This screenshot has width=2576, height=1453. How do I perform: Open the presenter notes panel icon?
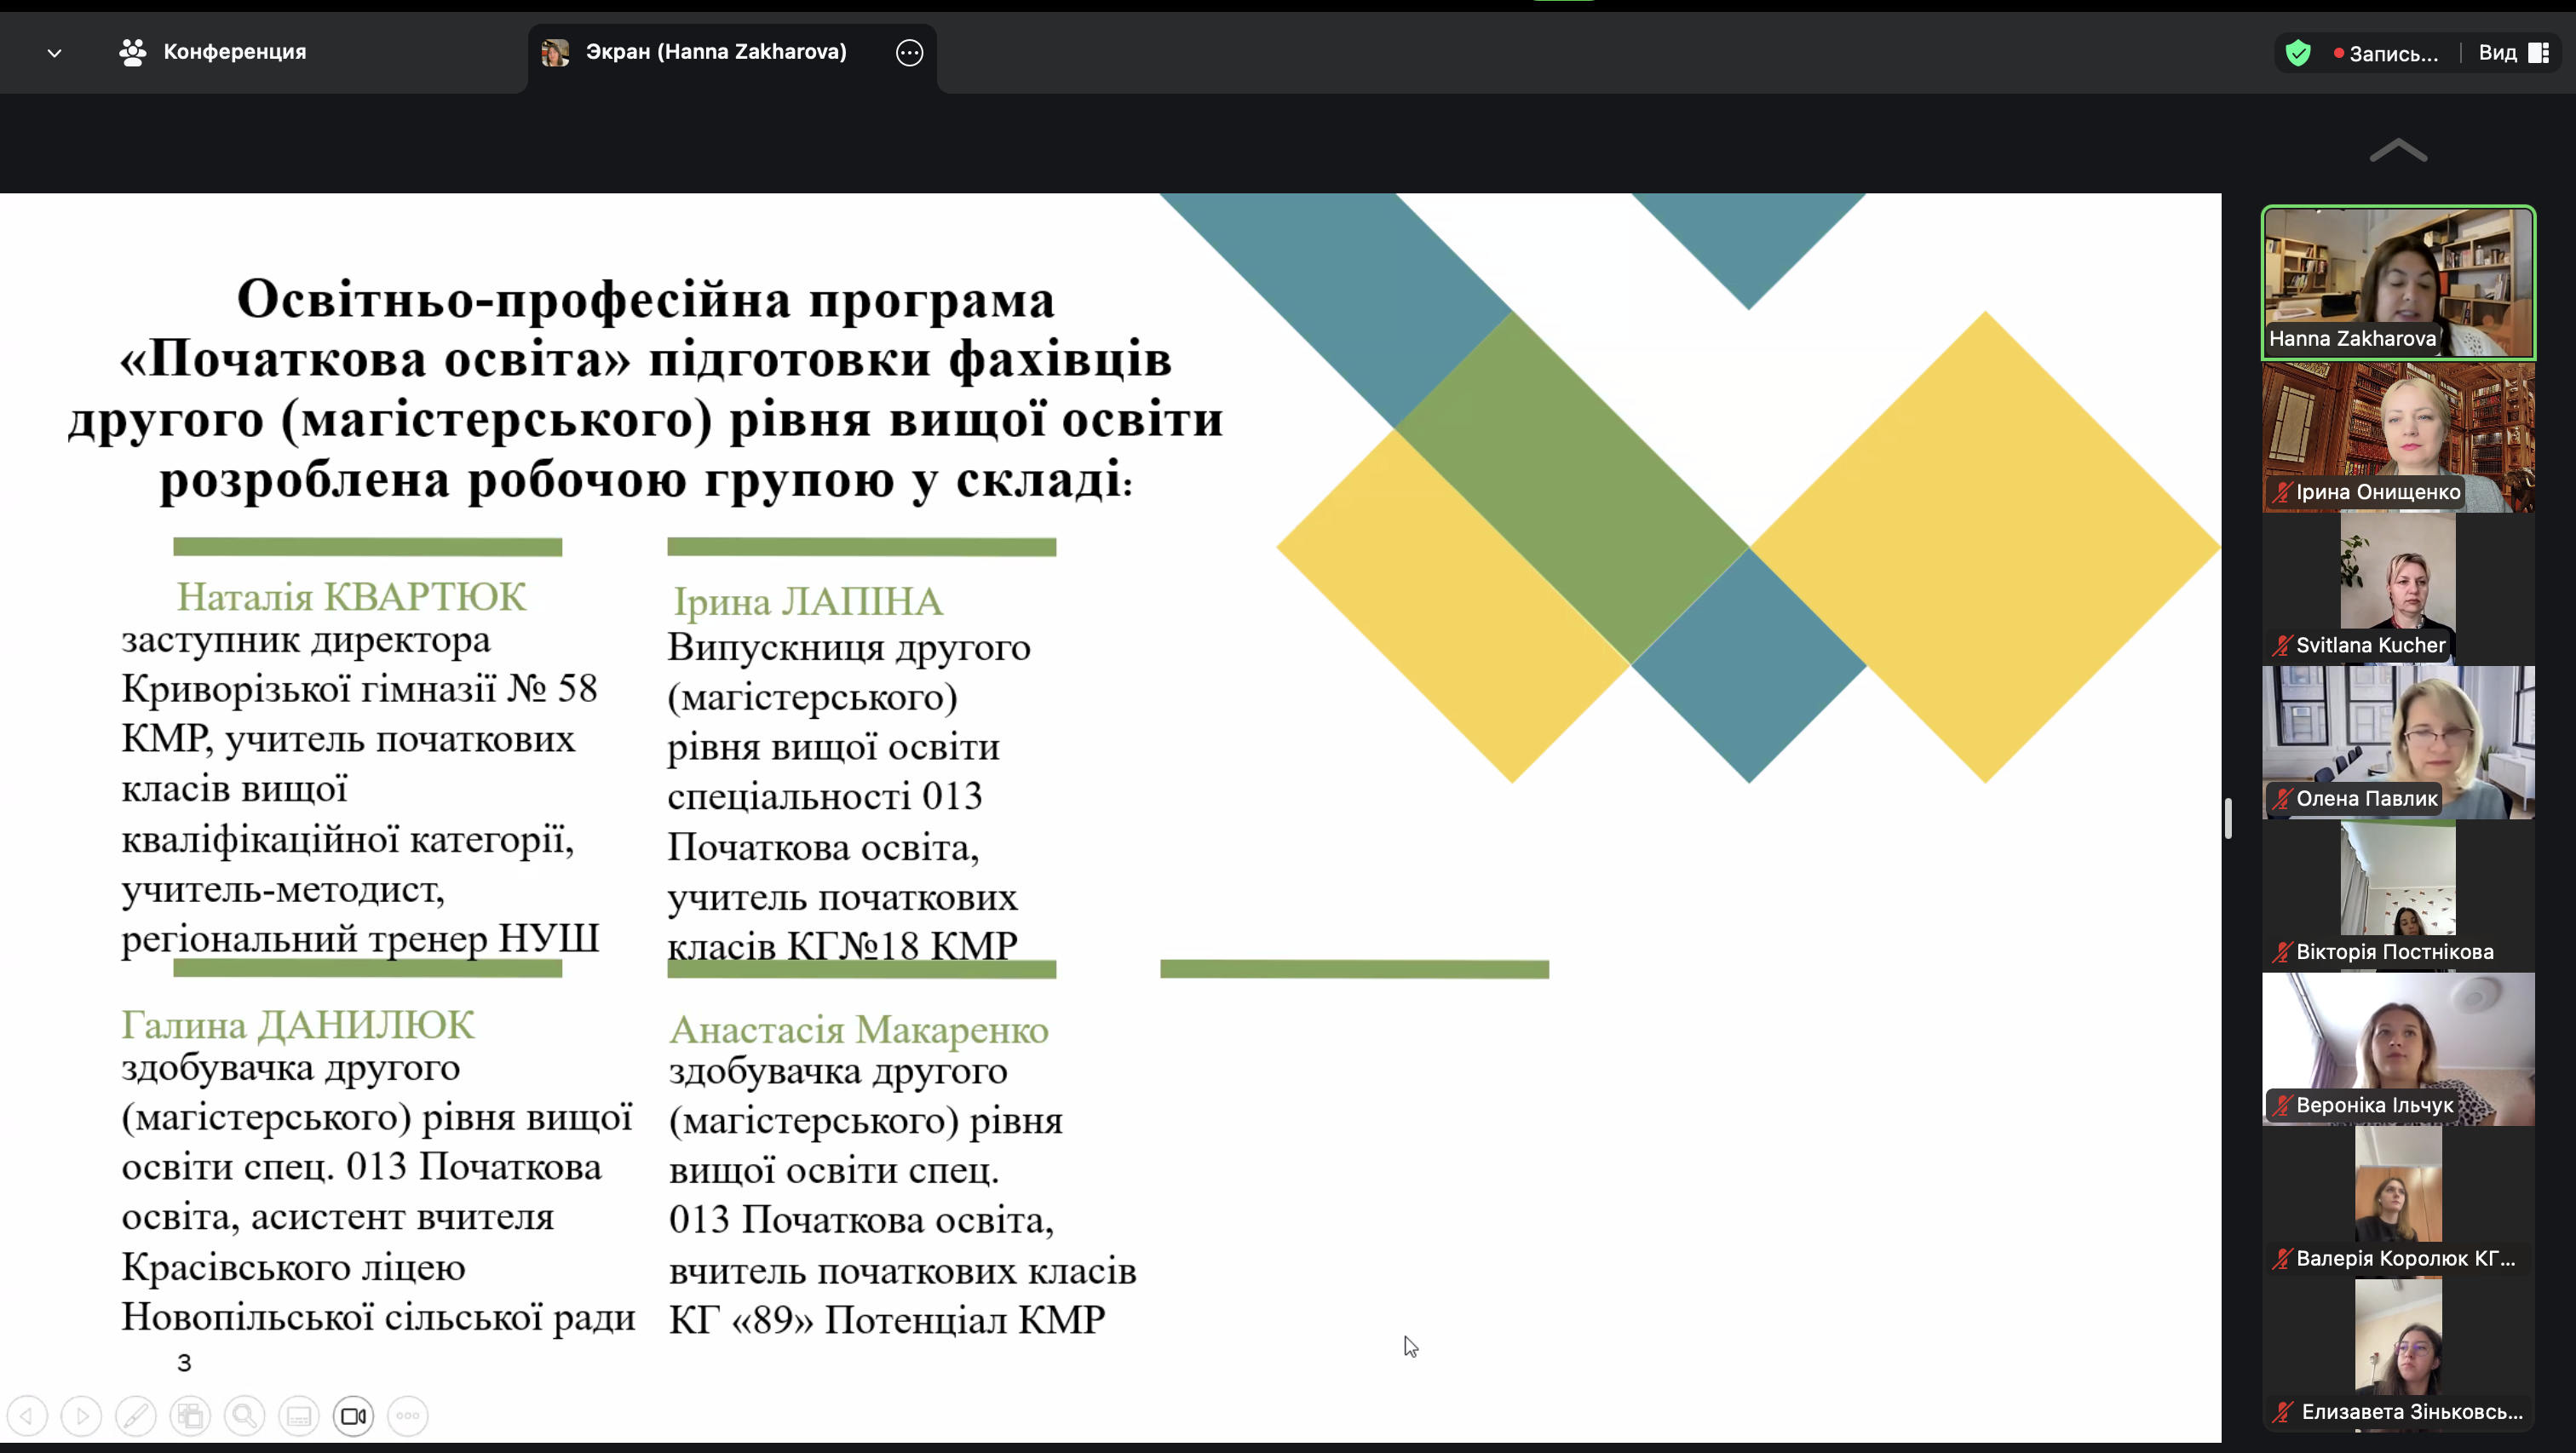pyautogui.click(x=299, y=1415)
